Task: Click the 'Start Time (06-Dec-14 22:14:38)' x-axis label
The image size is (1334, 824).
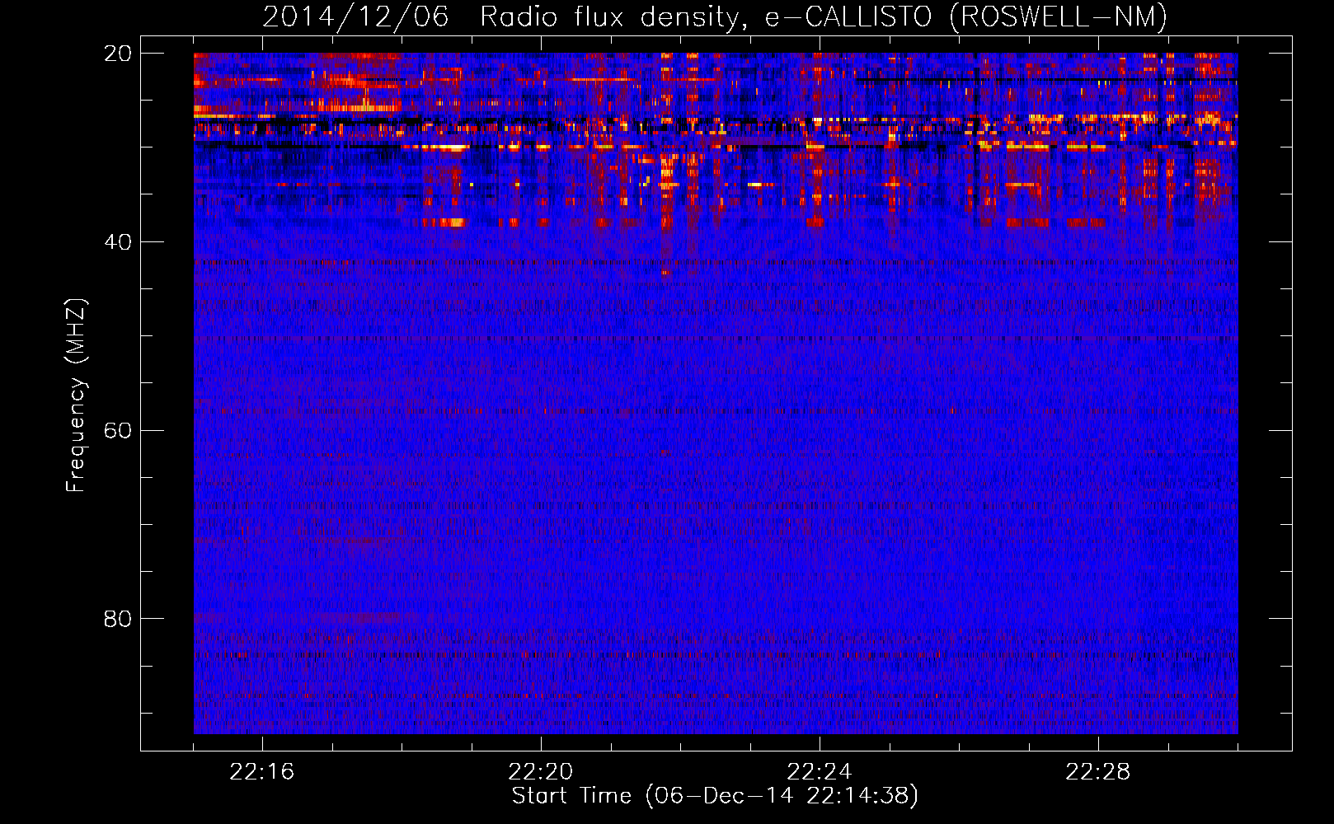Action: [x=715, y=796]
